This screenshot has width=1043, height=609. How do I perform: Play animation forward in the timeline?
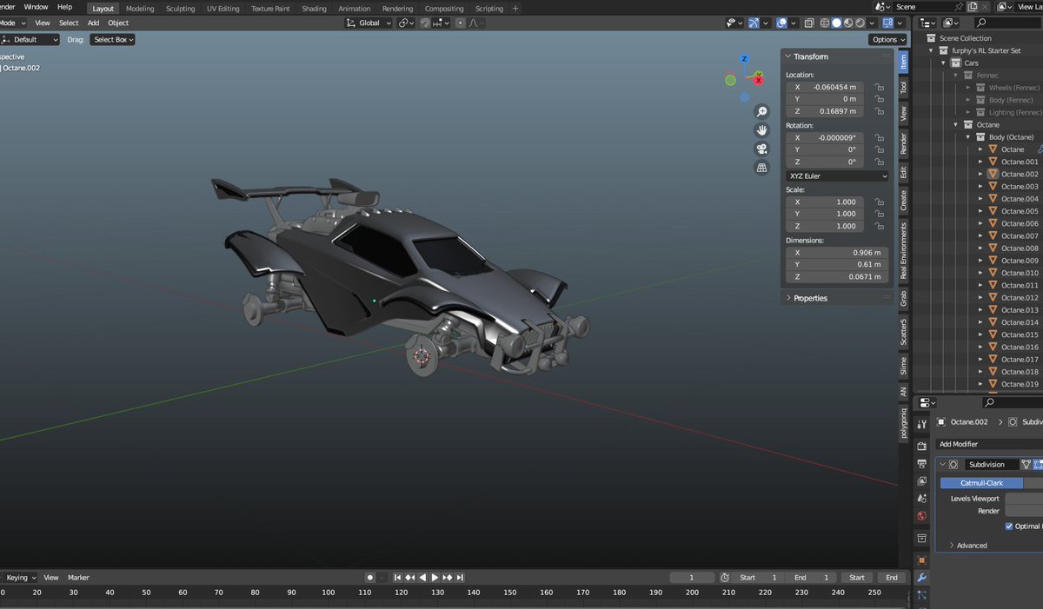(x=435, y=578)
